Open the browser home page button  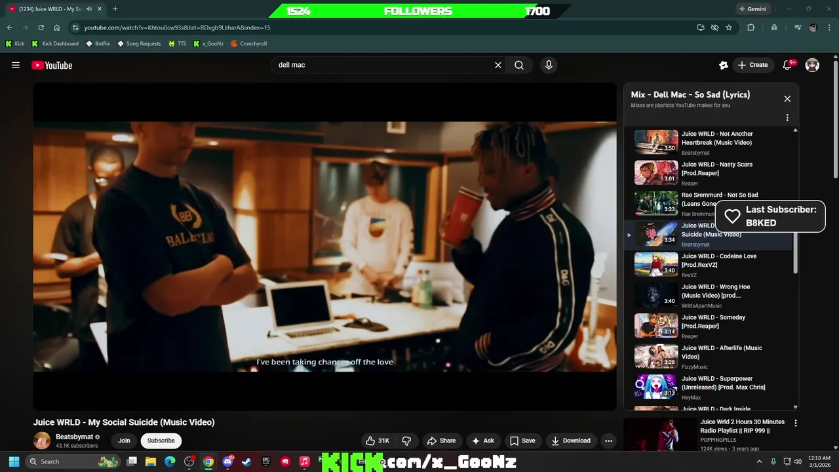(x=57, y=28)
